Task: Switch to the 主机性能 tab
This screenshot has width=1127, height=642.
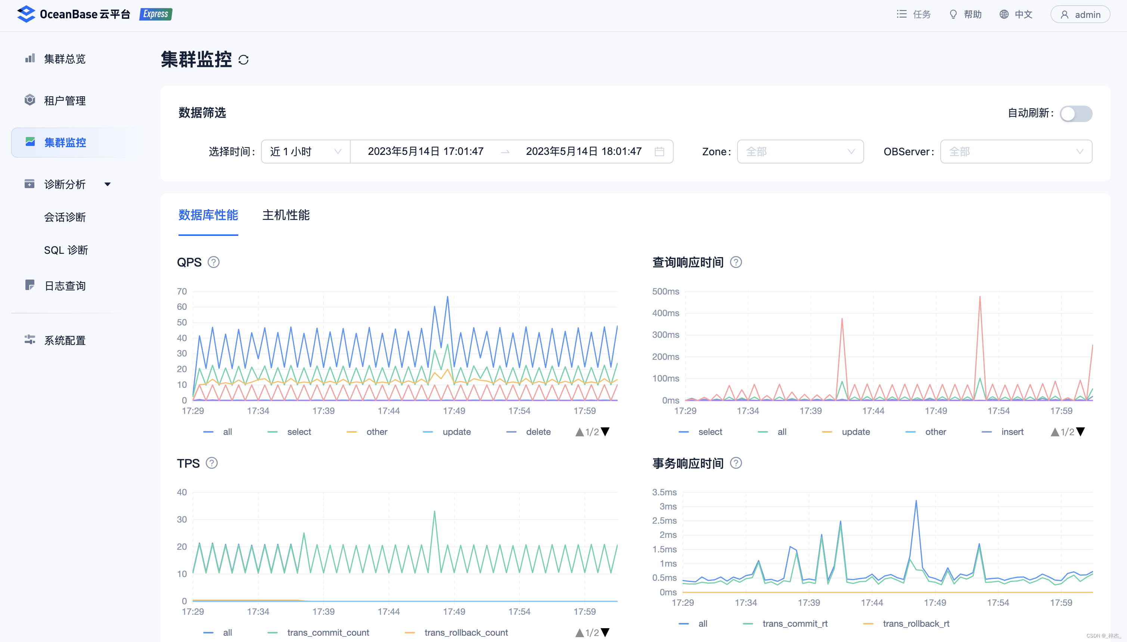Action: (286, 215)
